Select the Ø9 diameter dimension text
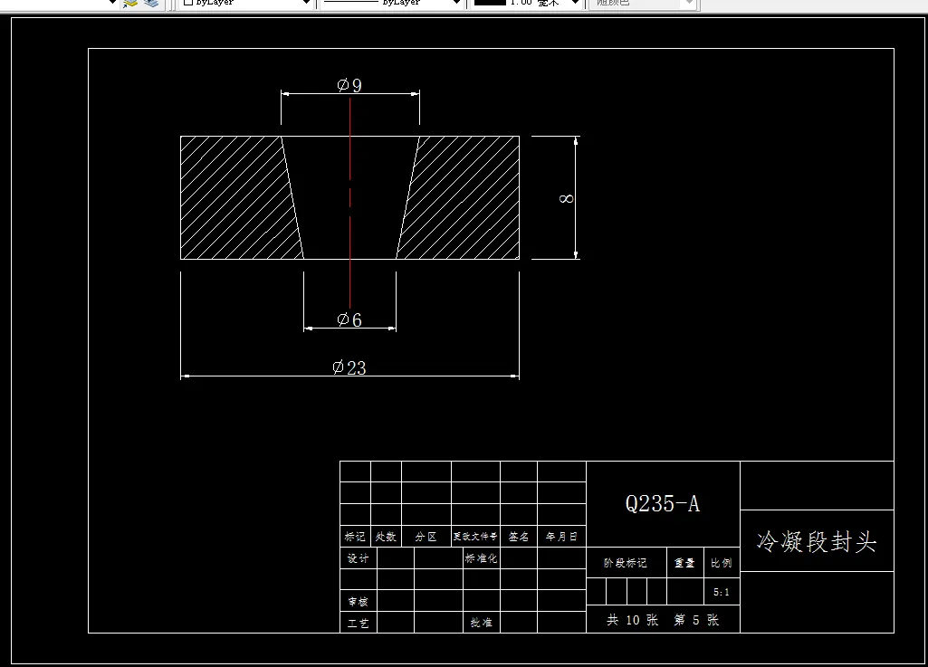 click(349, 85)
